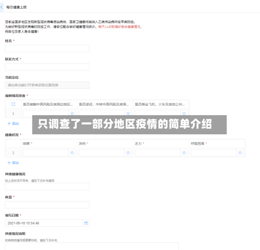
Task: Select row number 1 in 健康状况 table
Action: pos(13,152)
